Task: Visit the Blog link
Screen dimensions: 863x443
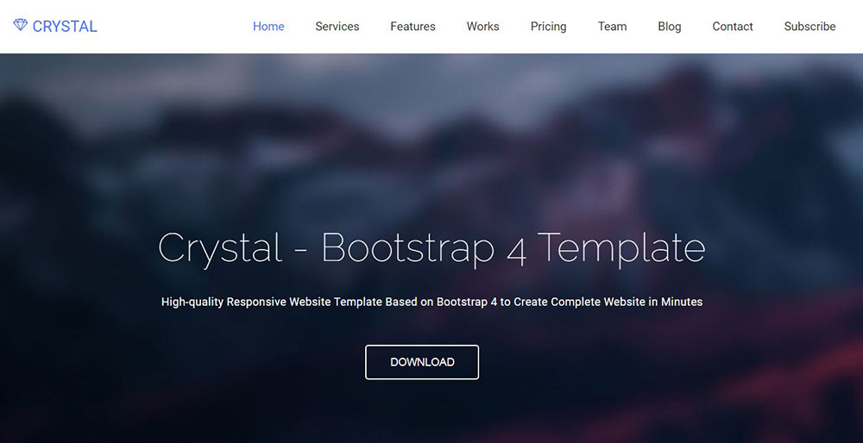Action: pos(669,27)
